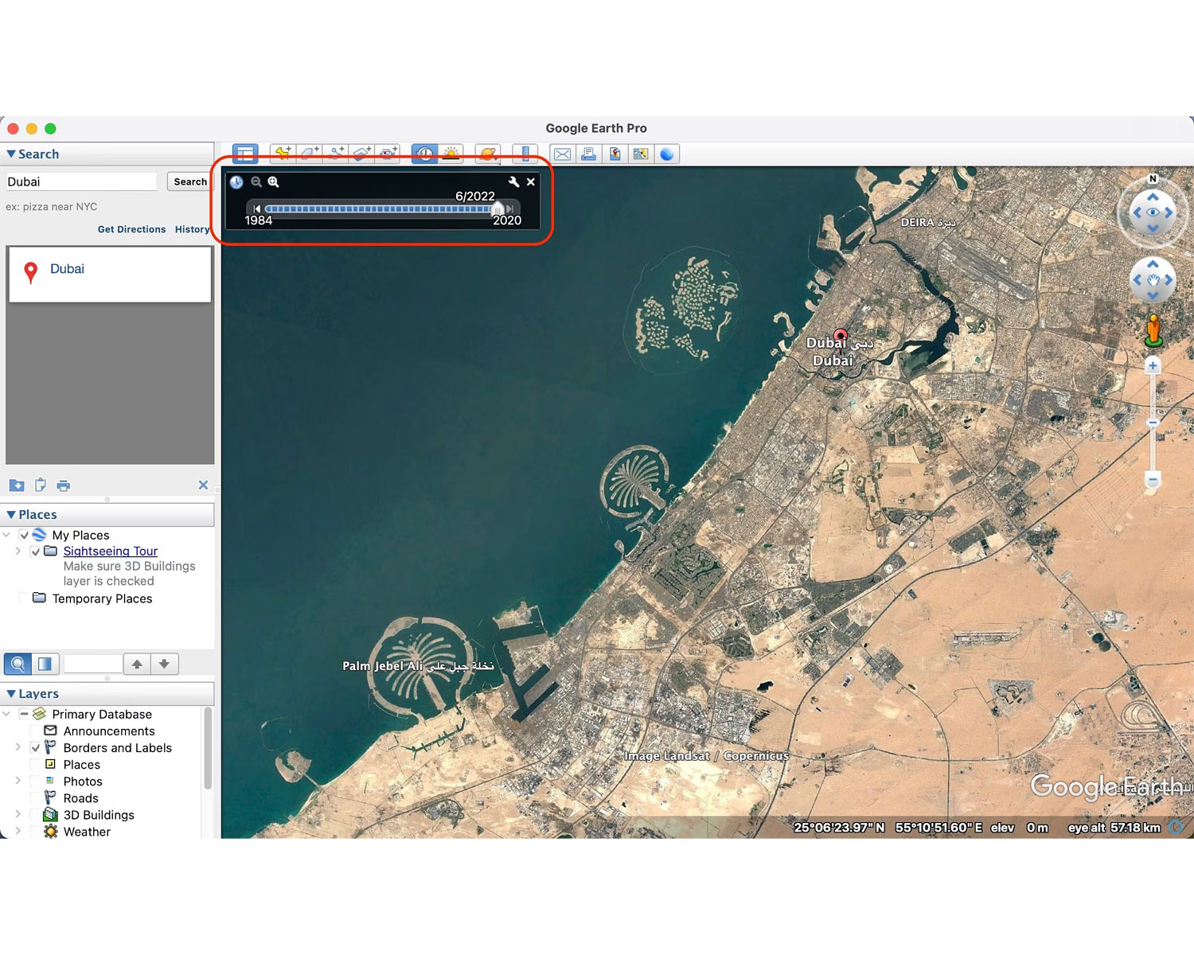The height and width of the screenshot is (955, 1194).
Task: Uncheck the Borders and Labels layer
Action: coord(35,748)
